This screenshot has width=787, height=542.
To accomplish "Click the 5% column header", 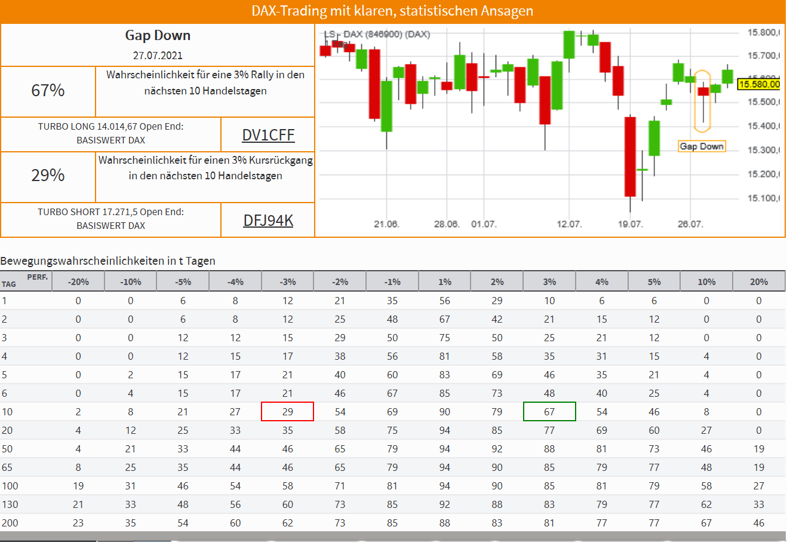I will 654,281.
